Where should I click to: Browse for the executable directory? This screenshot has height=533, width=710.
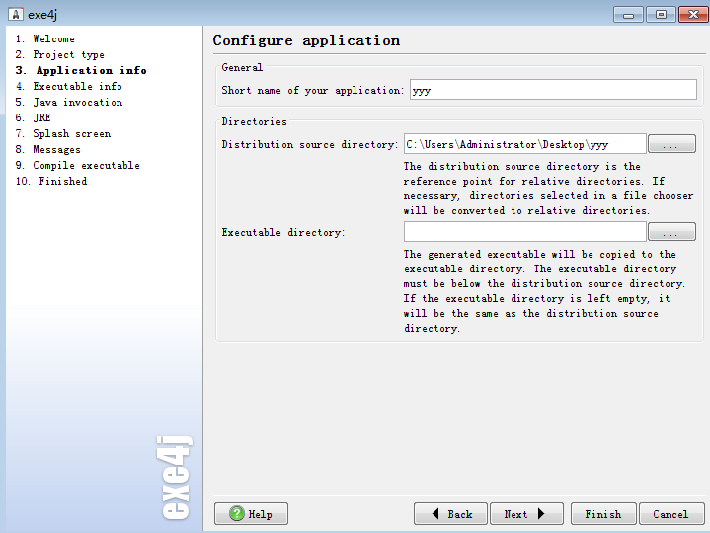tap(671, 232)
